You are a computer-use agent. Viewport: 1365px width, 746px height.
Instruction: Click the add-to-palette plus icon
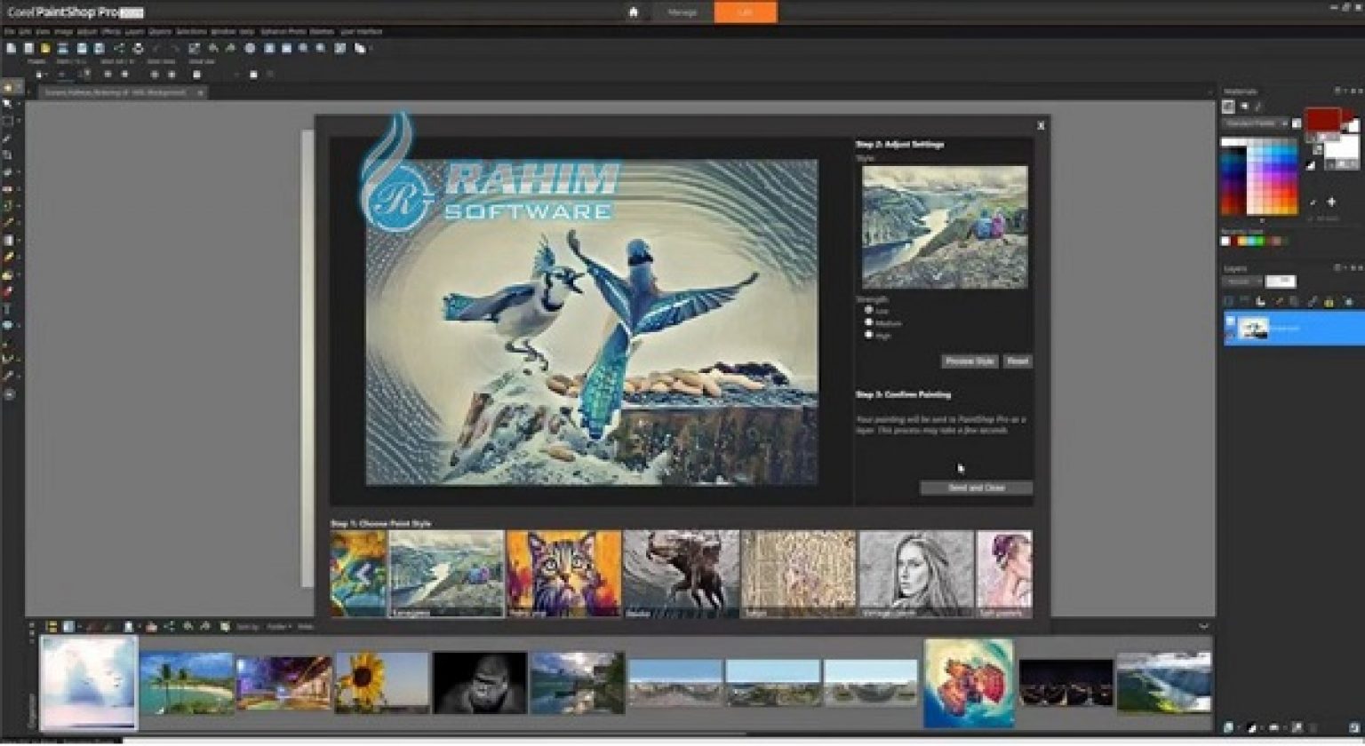pyautogui.click(x=1331, y=202)
